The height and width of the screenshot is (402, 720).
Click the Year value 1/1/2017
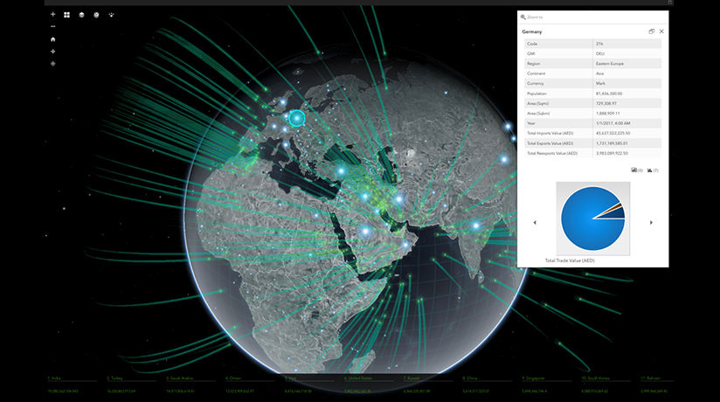click(x=613, y=123)
